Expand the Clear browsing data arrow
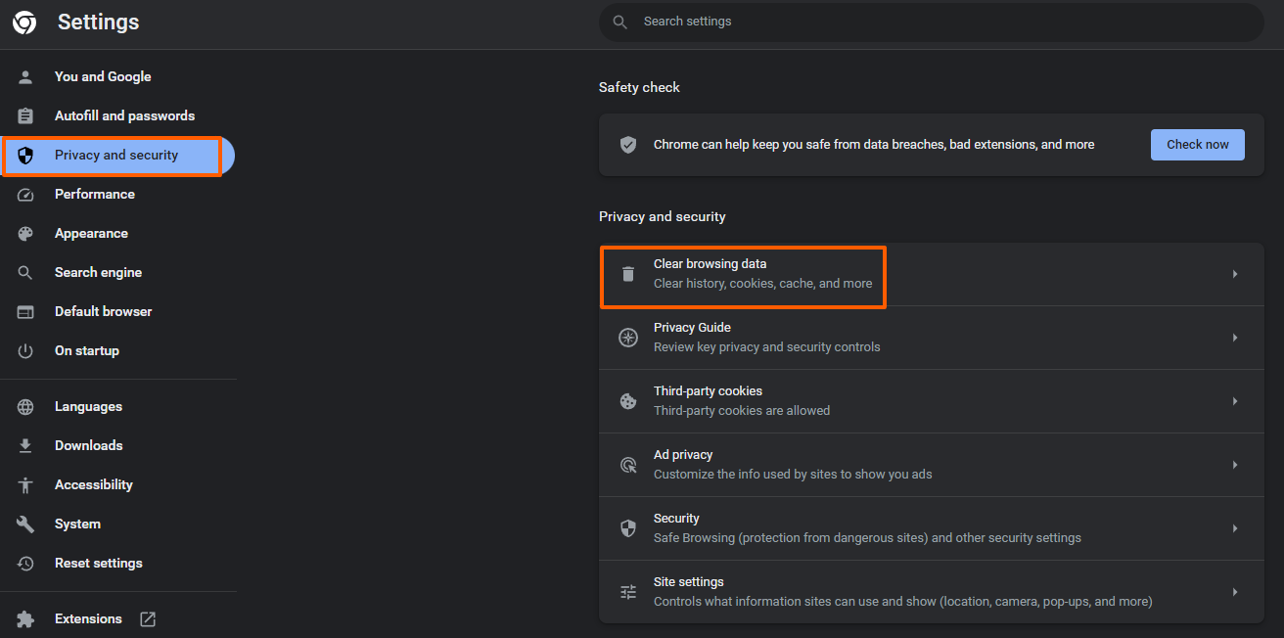Screen dimensions: 1284x638 [x=1235, y=274]
